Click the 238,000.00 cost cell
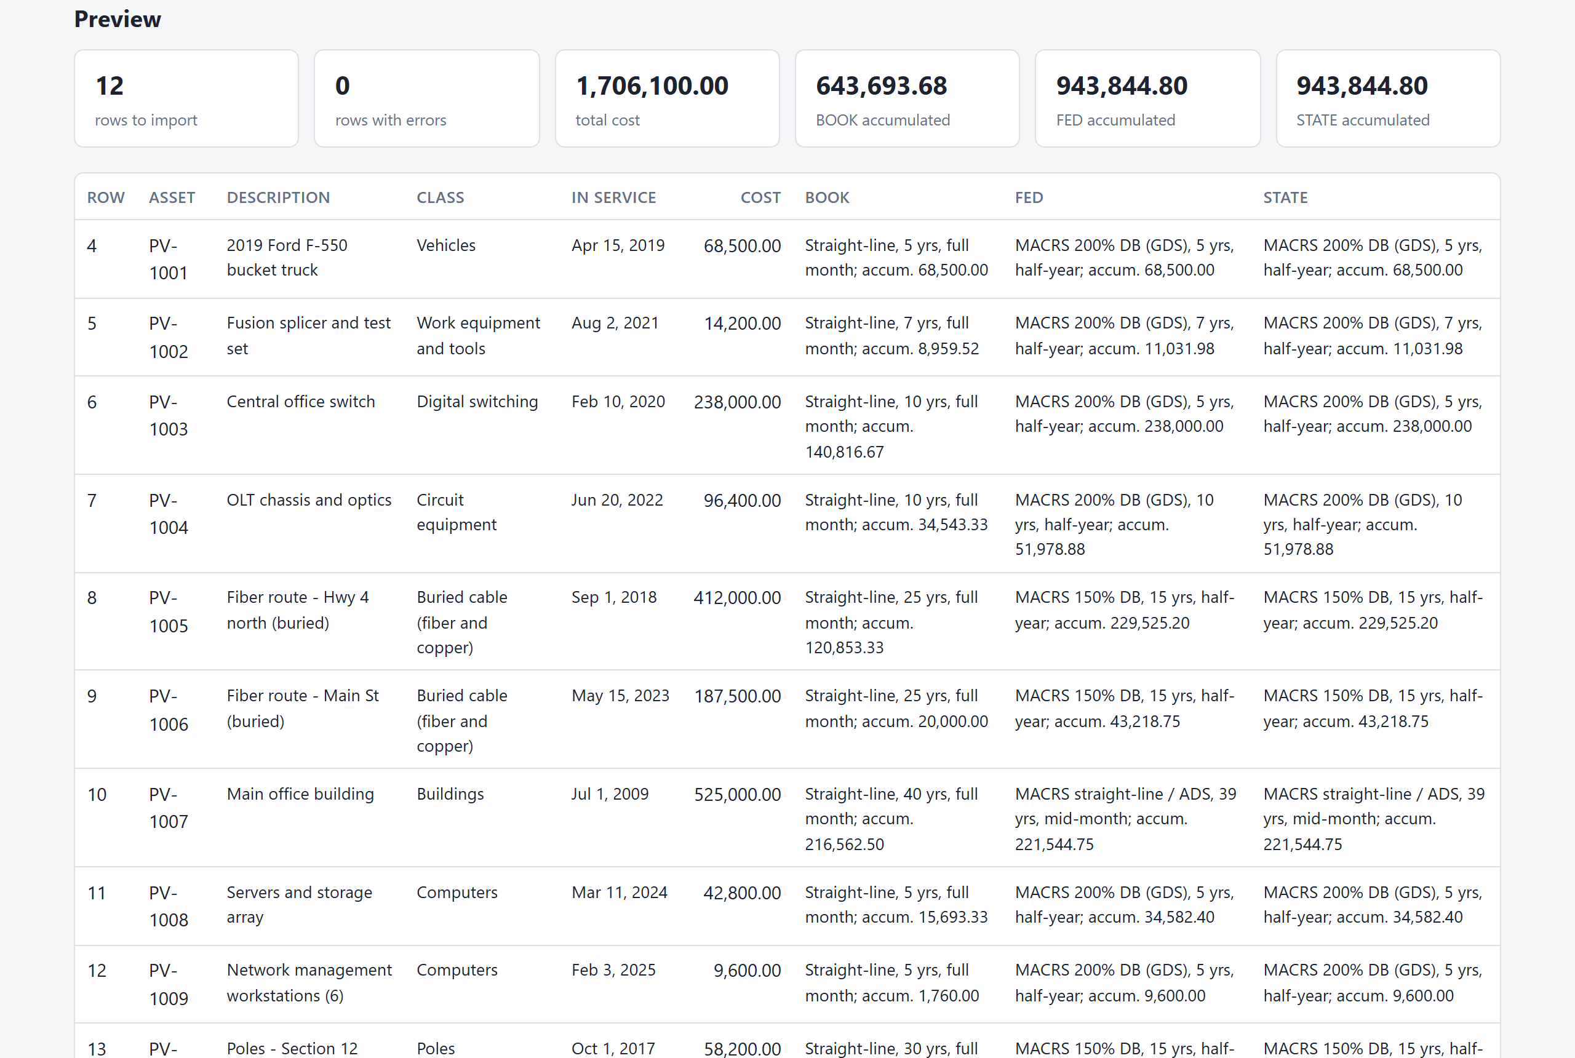Screen dimensions: 1575x1058 point(738,402)
